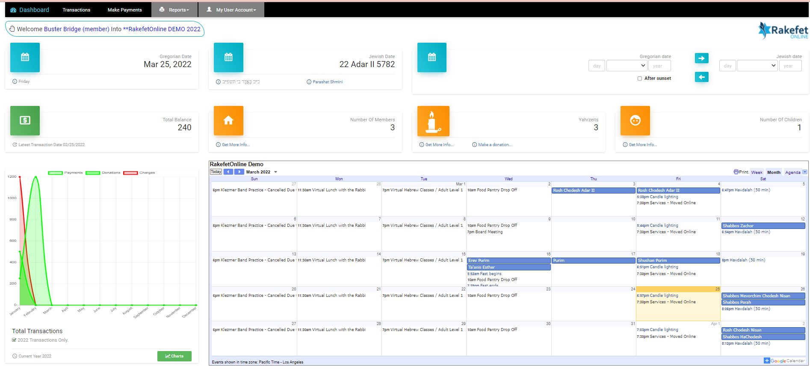
Task: Open the Shushan Purim event
Action: click(x=678, y=261)
